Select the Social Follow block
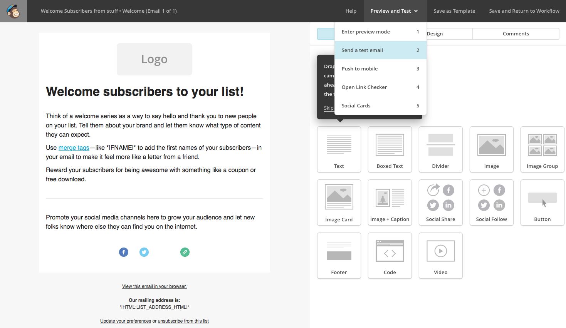This screenshot has width=566, height=328. [492, 202]
